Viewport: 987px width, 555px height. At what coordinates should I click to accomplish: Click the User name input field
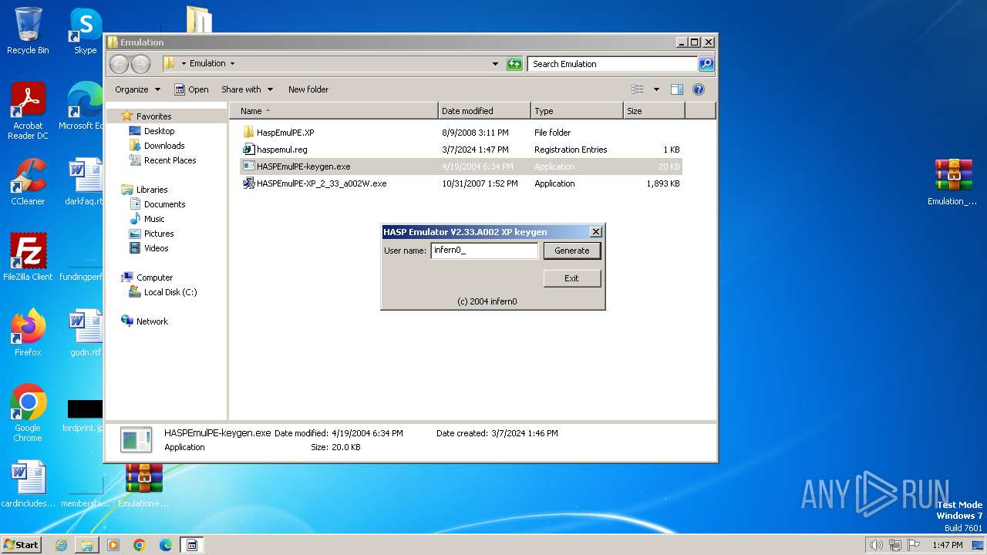coord(484,251)
